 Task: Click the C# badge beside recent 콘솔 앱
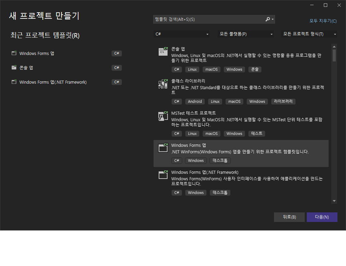point(117,68)
